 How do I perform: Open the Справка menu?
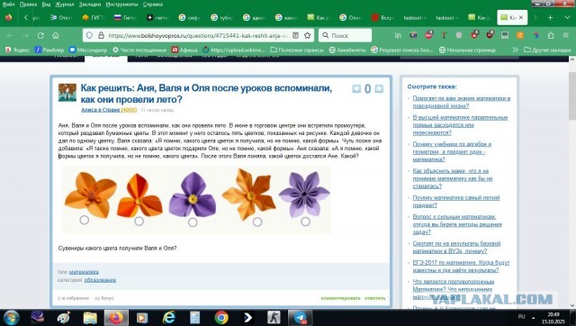pos(153,5)
